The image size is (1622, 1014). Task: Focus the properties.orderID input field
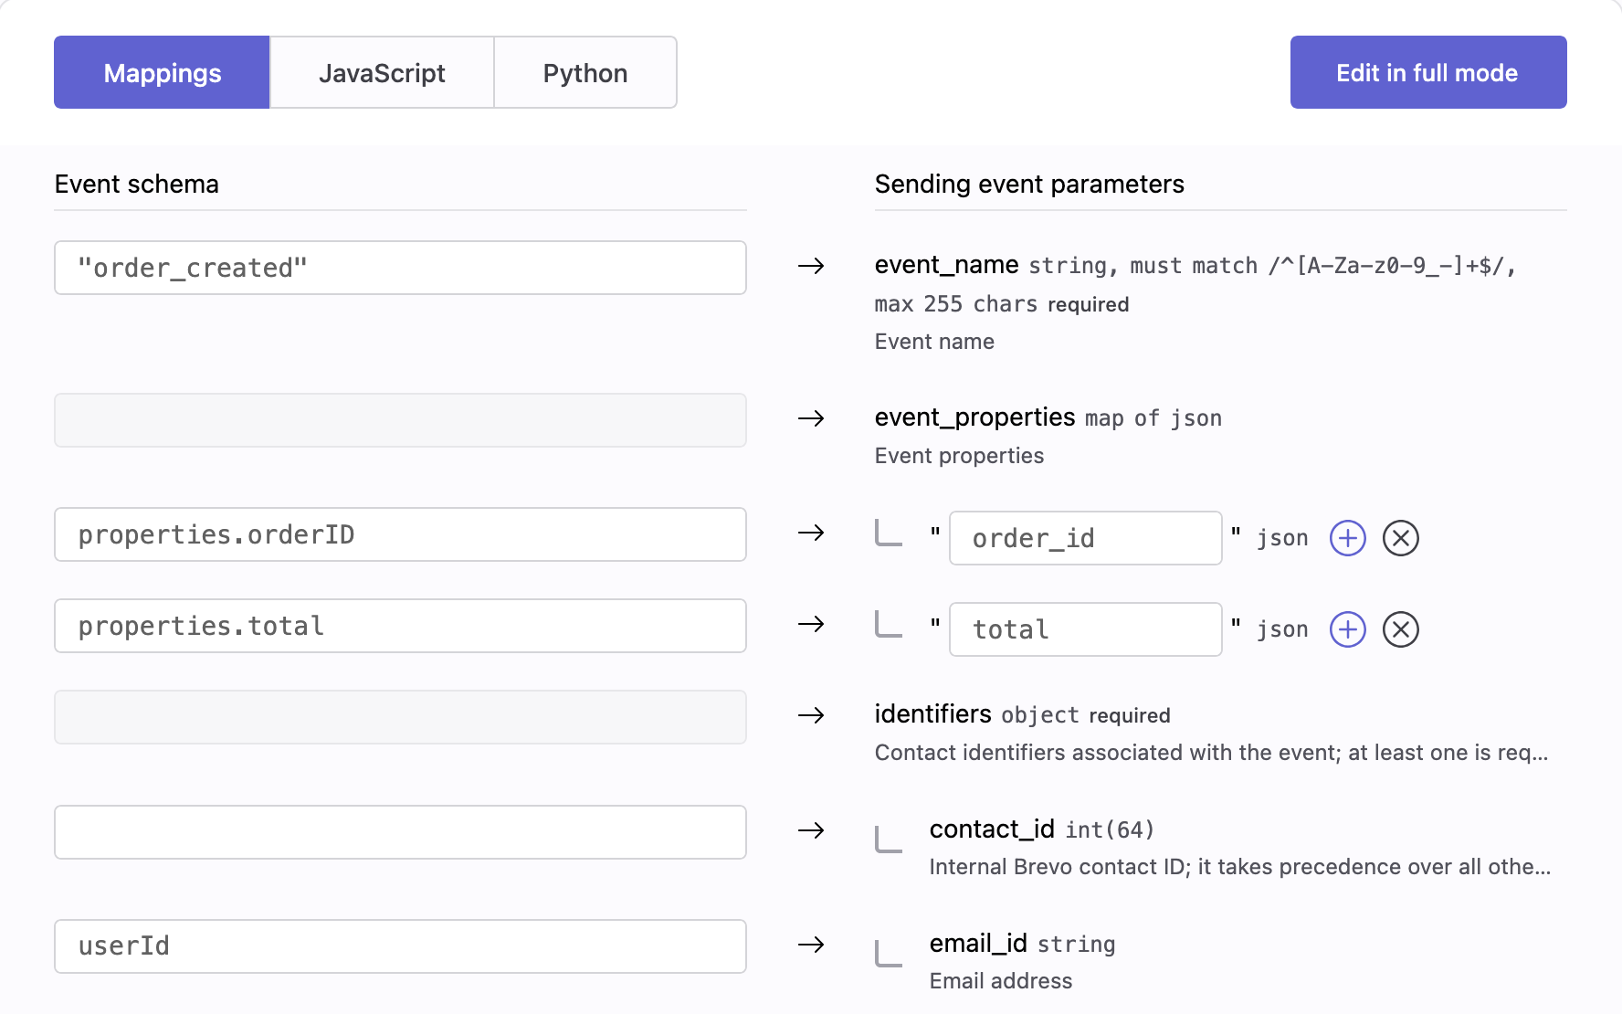click(400, 534)
